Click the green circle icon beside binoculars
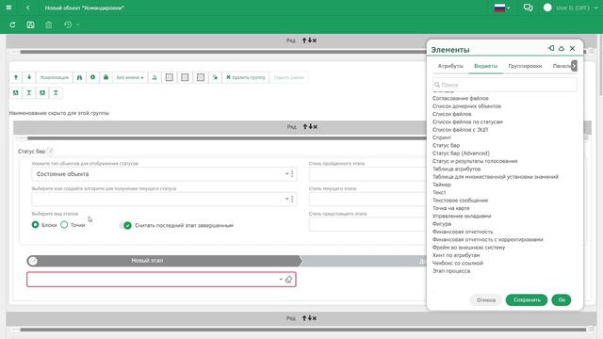The image size is (603, 339). tap(92, 77)
